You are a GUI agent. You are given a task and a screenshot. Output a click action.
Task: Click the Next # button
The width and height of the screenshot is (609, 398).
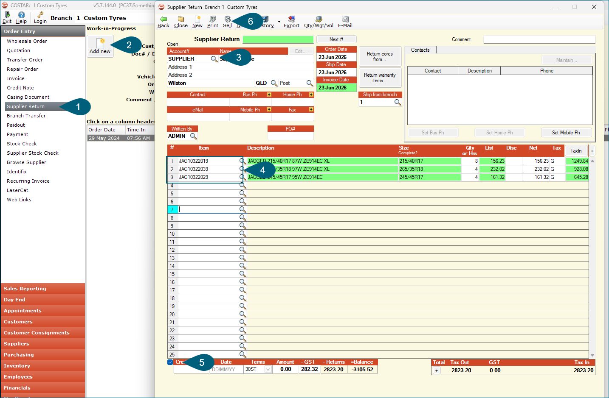pyautogui.click(x=336, y=39)
